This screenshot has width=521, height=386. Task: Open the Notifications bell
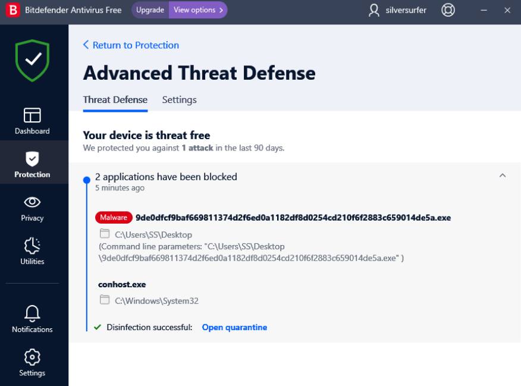pyautogui.click(x=32, y=319)
